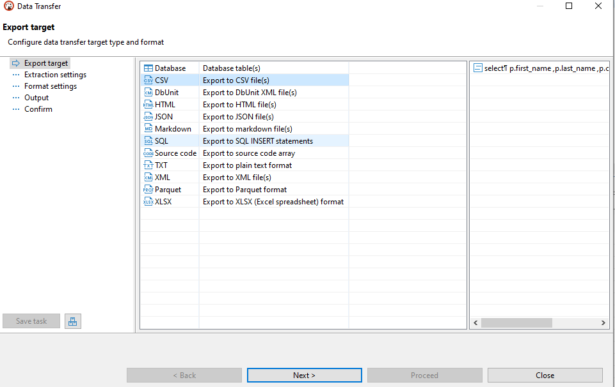Choose the HTML export format icon
The image size is (615, 387).
[x=148, y=104]
